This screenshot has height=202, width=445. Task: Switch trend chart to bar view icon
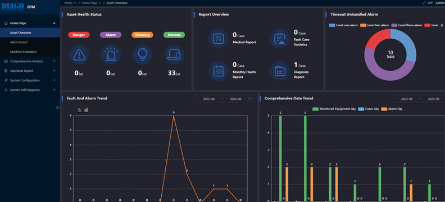pos(87,110)
